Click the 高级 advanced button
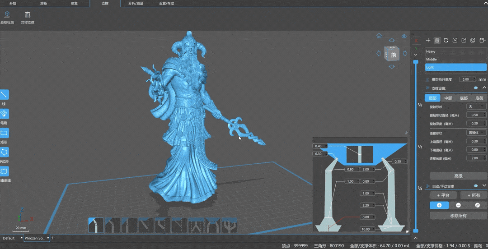 [x=458, y=176]
